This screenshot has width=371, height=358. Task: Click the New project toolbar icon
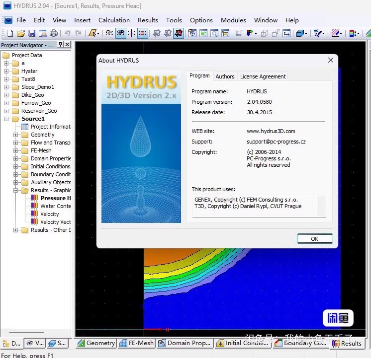10,33
